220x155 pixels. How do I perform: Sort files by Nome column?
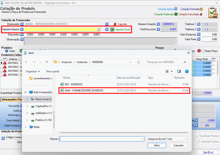pyautogui.click(x=67, y=78)
